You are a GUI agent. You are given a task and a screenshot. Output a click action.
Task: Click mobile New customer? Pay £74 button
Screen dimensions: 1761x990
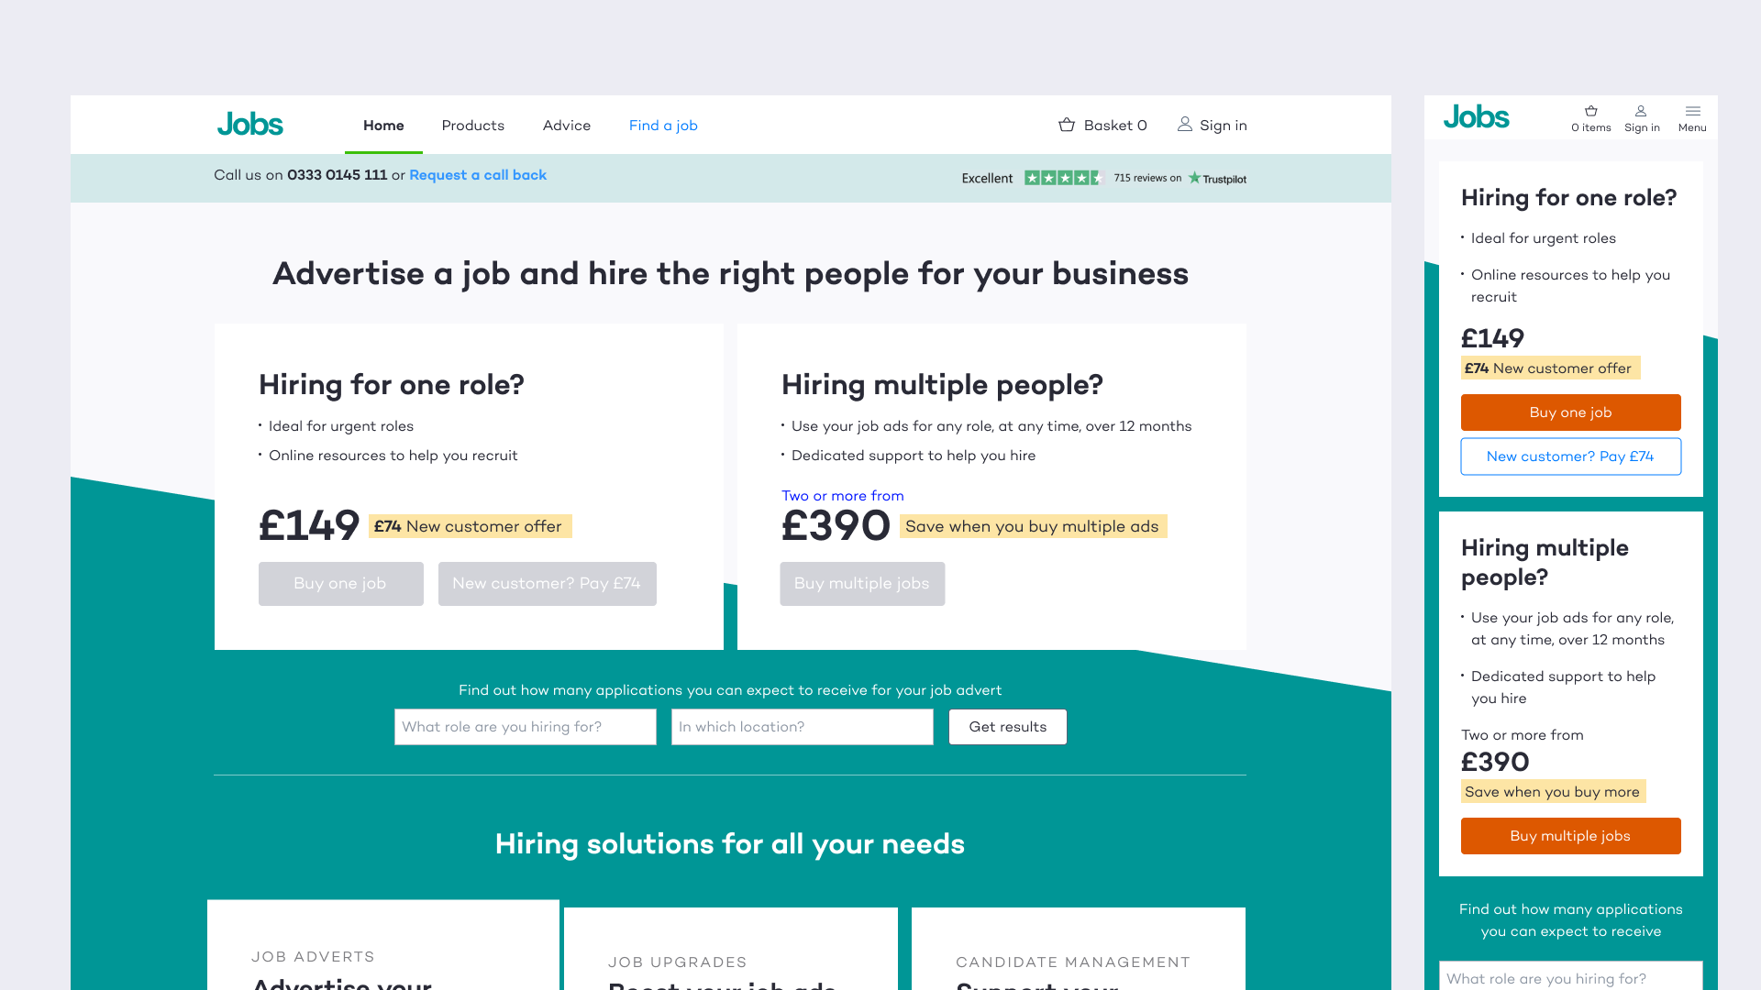(1570, 456)
